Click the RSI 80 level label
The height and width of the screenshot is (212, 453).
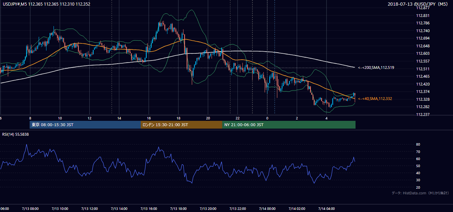pos(418,145)
